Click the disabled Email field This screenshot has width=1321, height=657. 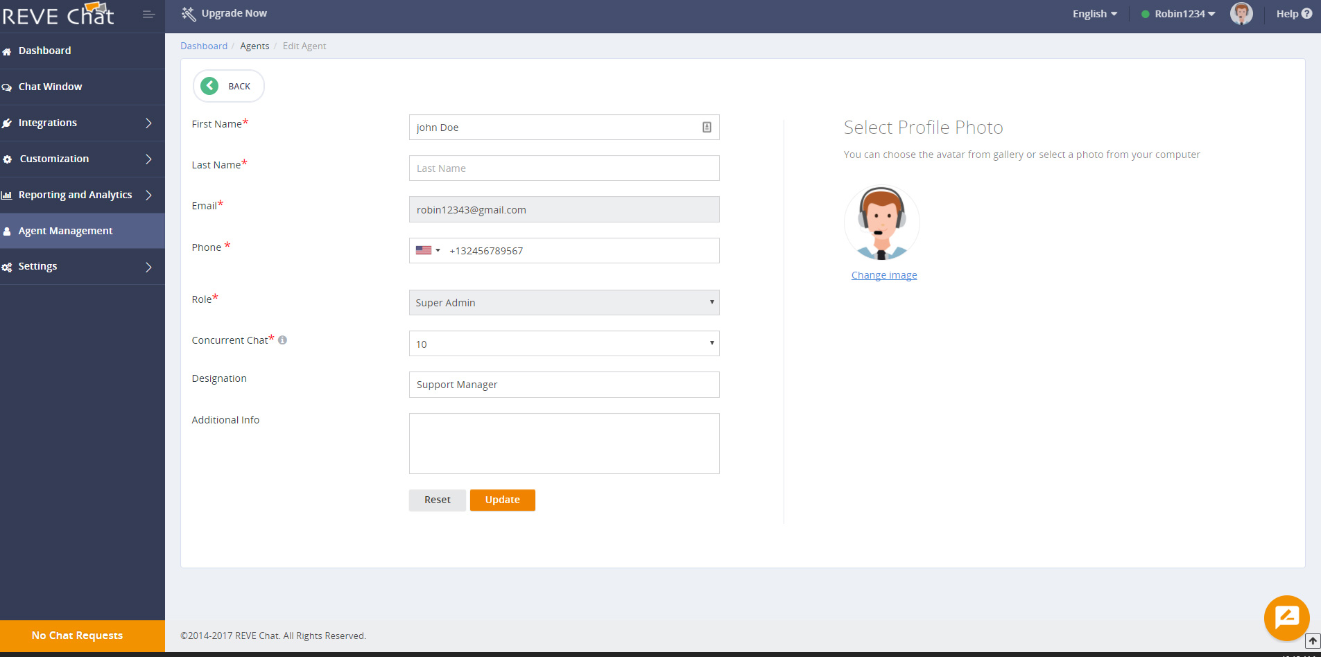564,209
